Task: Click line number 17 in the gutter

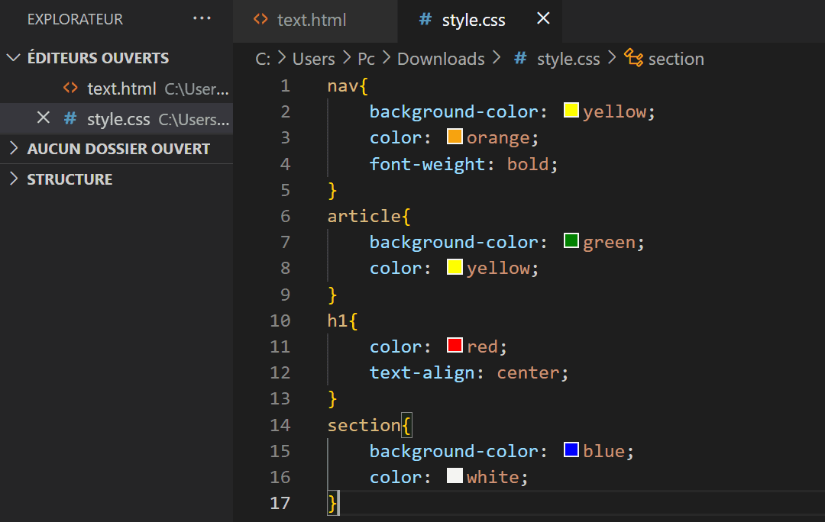Action: [x=280, y=503]
